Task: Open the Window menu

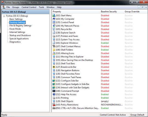Action: click(50, 7)
